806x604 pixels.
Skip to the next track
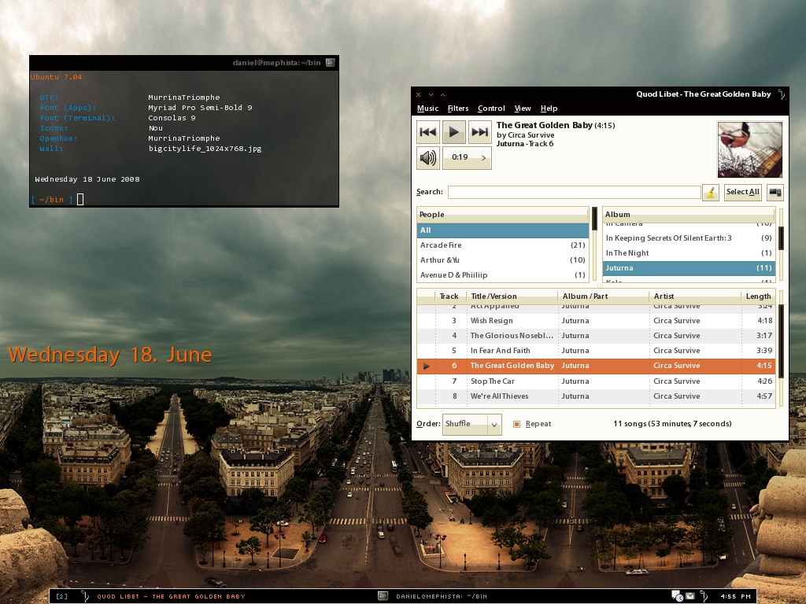(479, 132)
